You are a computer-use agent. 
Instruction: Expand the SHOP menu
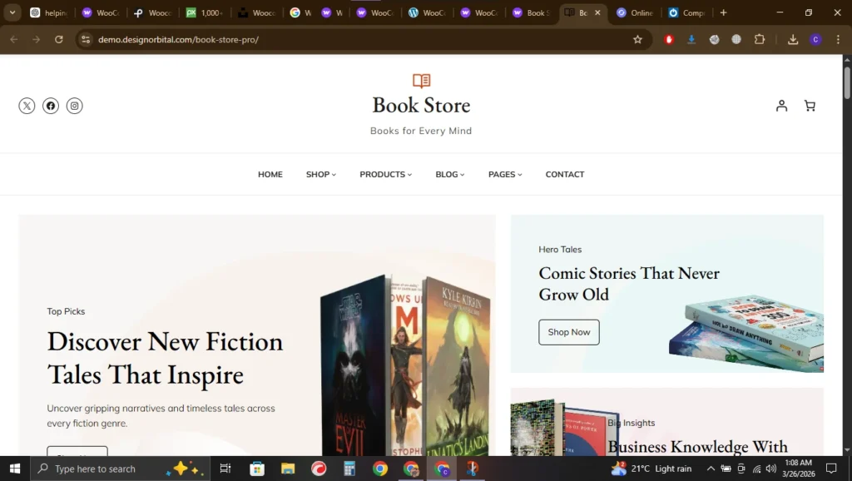(320, 175)
